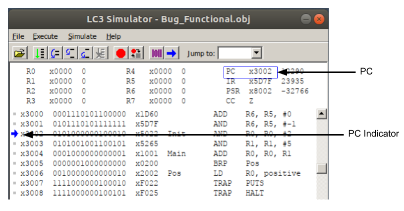Image resolution: width=404 pixels, height=211 pixels.
Task: Click the memory scrollbar up arrow
Action: pyautogui.click(x=322, y=114)
